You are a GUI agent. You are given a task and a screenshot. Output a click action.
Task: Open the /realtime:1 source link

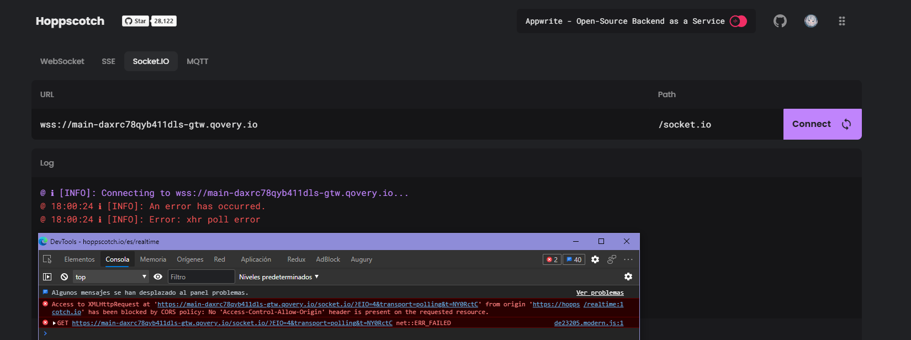[603, 304]
